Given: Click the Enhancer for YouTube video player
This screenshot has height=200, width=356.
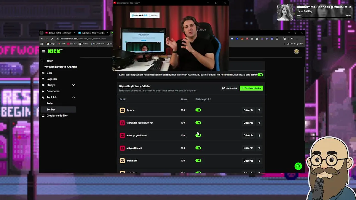Looking at the screenshot, I should 171,38.
